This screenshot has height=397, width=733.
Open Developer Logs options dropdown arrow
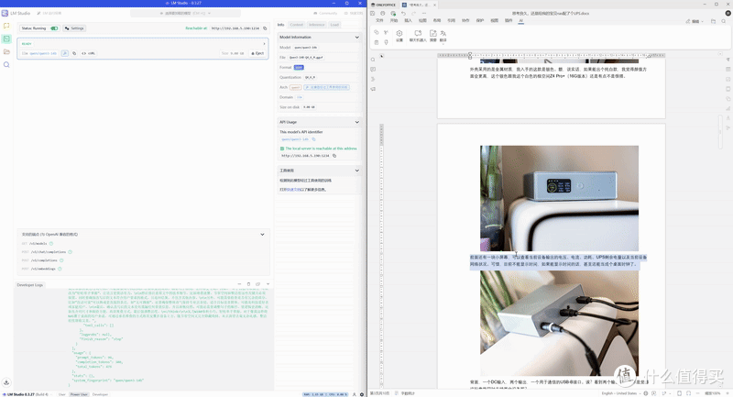pos(268,284)
